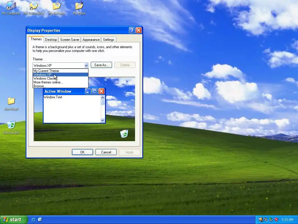Click the disc-shaped tray icon
The width and height of the screenshot is (298, 224).
(x=266, y=220)
